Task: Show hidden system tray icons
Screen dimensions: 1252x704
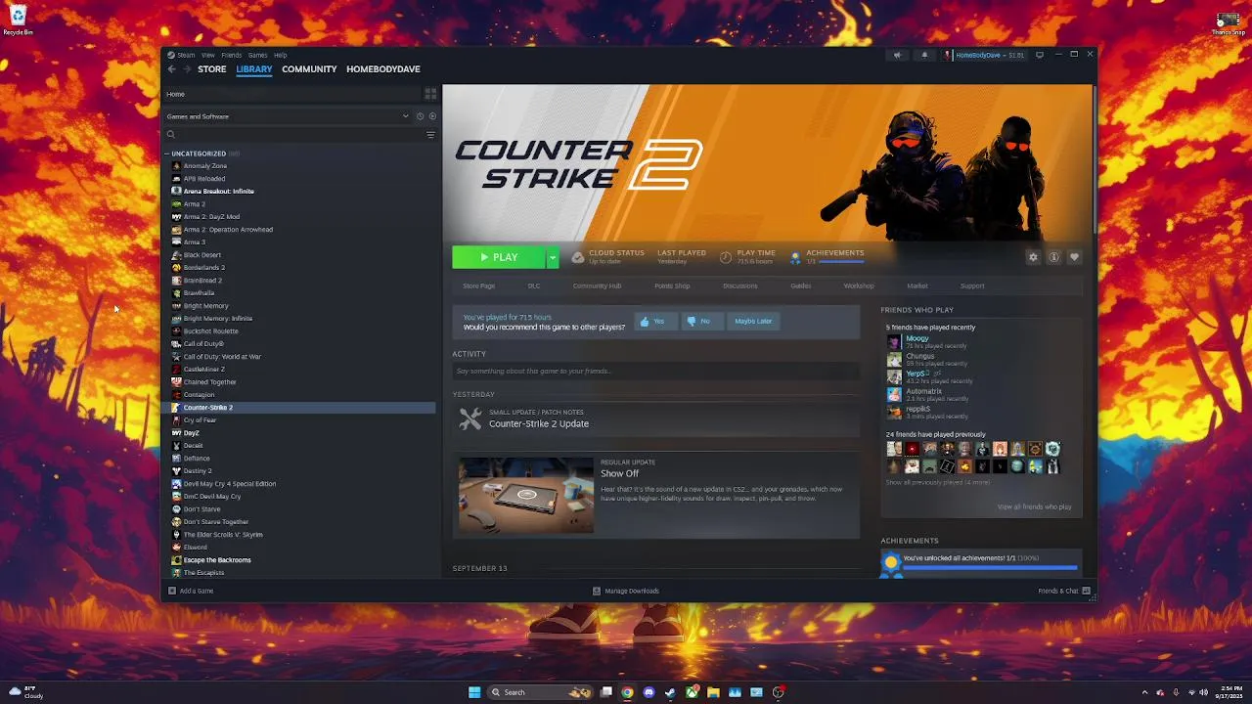Action: tap(1144, 692)
